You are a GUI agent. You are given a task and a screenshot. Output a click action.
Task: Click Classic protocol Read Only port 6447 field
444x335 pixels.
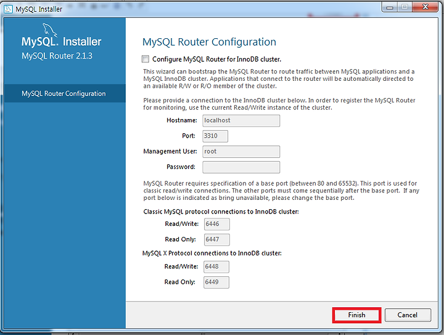(x=216, y=239)
